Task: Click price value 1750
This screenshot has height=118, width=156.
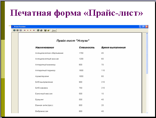Action: pos(81,53)
